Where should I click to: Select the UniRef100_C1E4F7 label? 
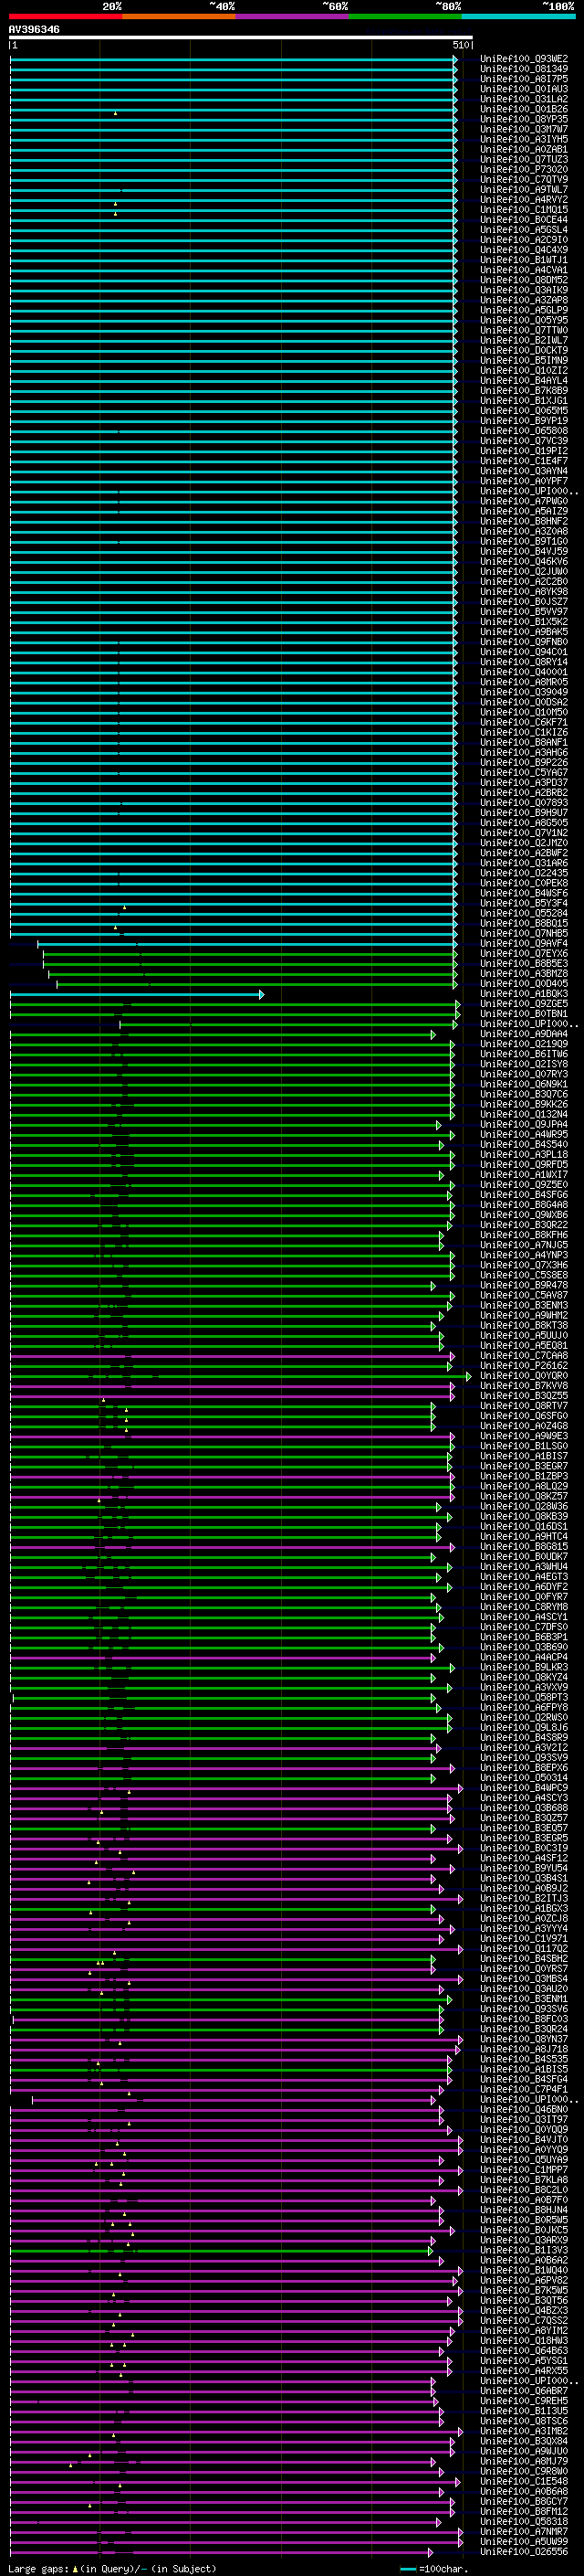click(524, 461)
